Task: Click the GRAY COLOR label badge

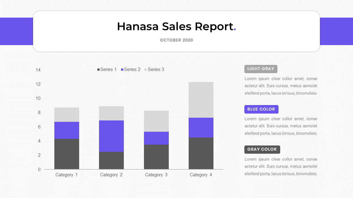Action: click(262, 149)
